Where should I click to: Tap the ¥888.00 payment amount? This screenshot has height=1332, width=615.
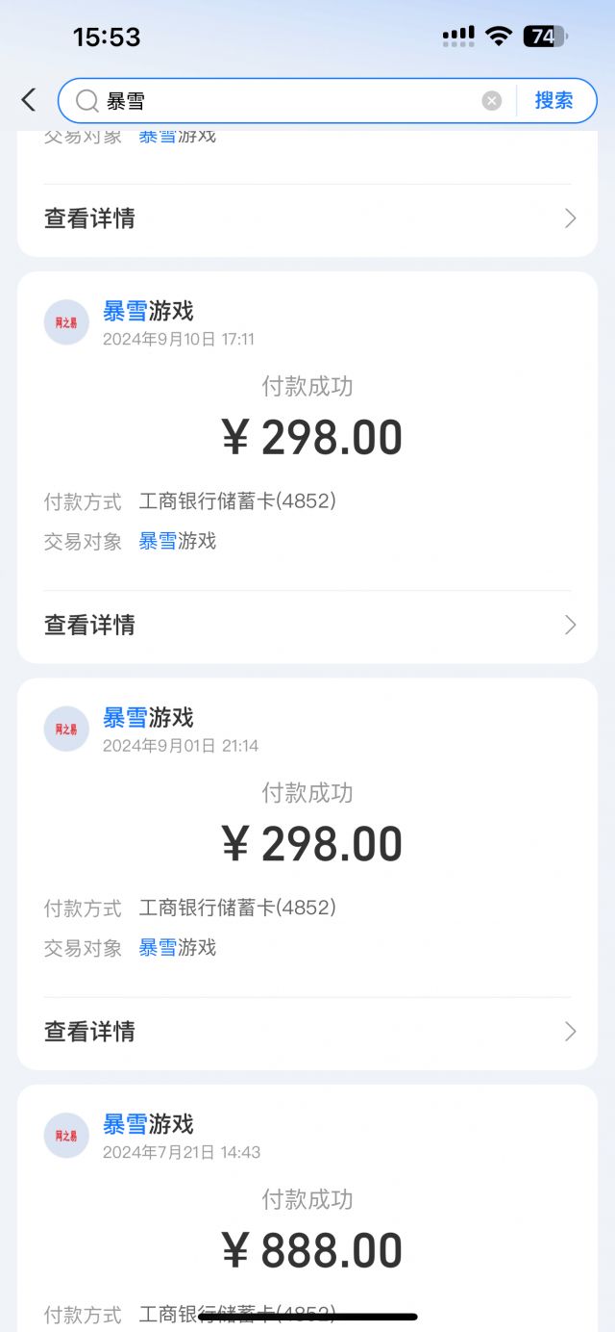click(x=312, y=1251)
